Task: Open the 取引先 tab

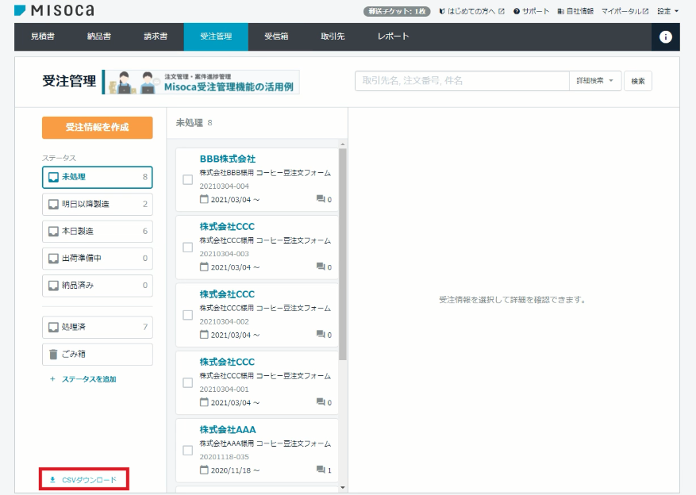Action: (333, 36)
